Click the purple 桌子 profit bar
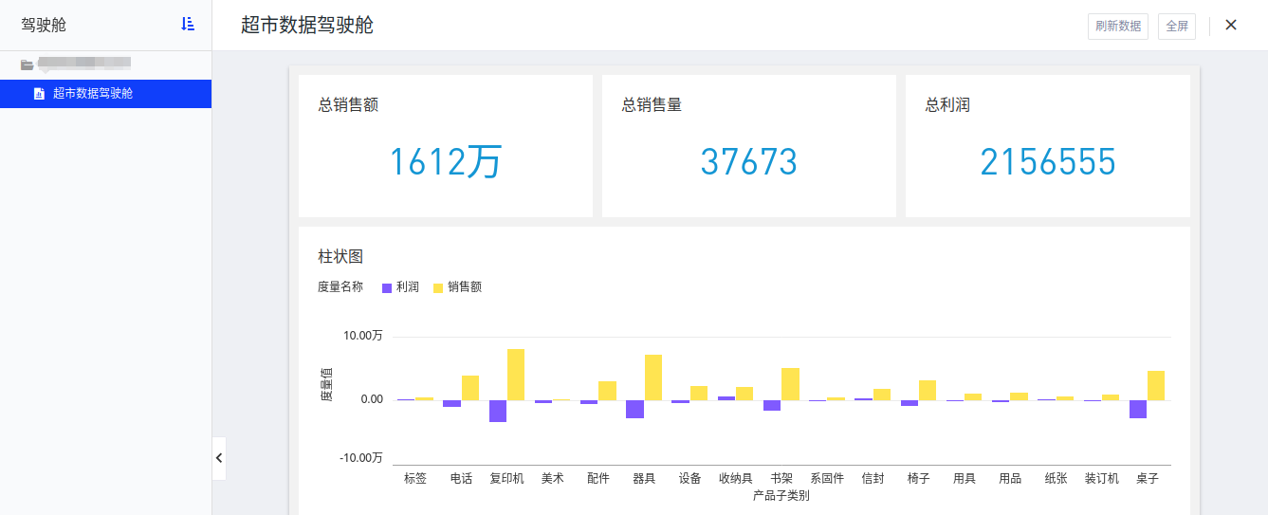Screen dimensions: 1268x515 pos(1138,409)
